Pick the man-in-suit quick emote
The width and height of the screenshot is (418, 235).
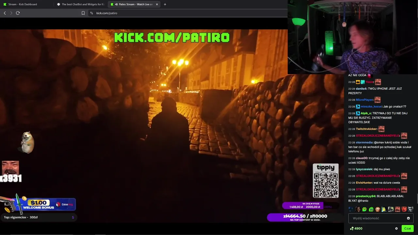(x=358, y=209)
